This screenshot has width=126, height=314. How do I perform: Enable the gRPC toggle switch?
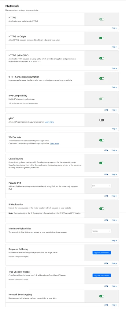102,120
